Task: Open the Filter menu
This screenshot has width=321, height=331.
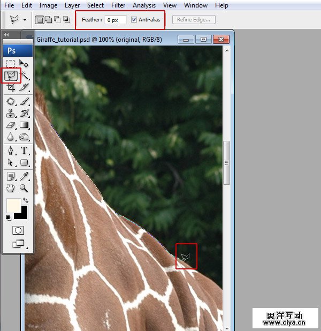Action: coord(118,5)
